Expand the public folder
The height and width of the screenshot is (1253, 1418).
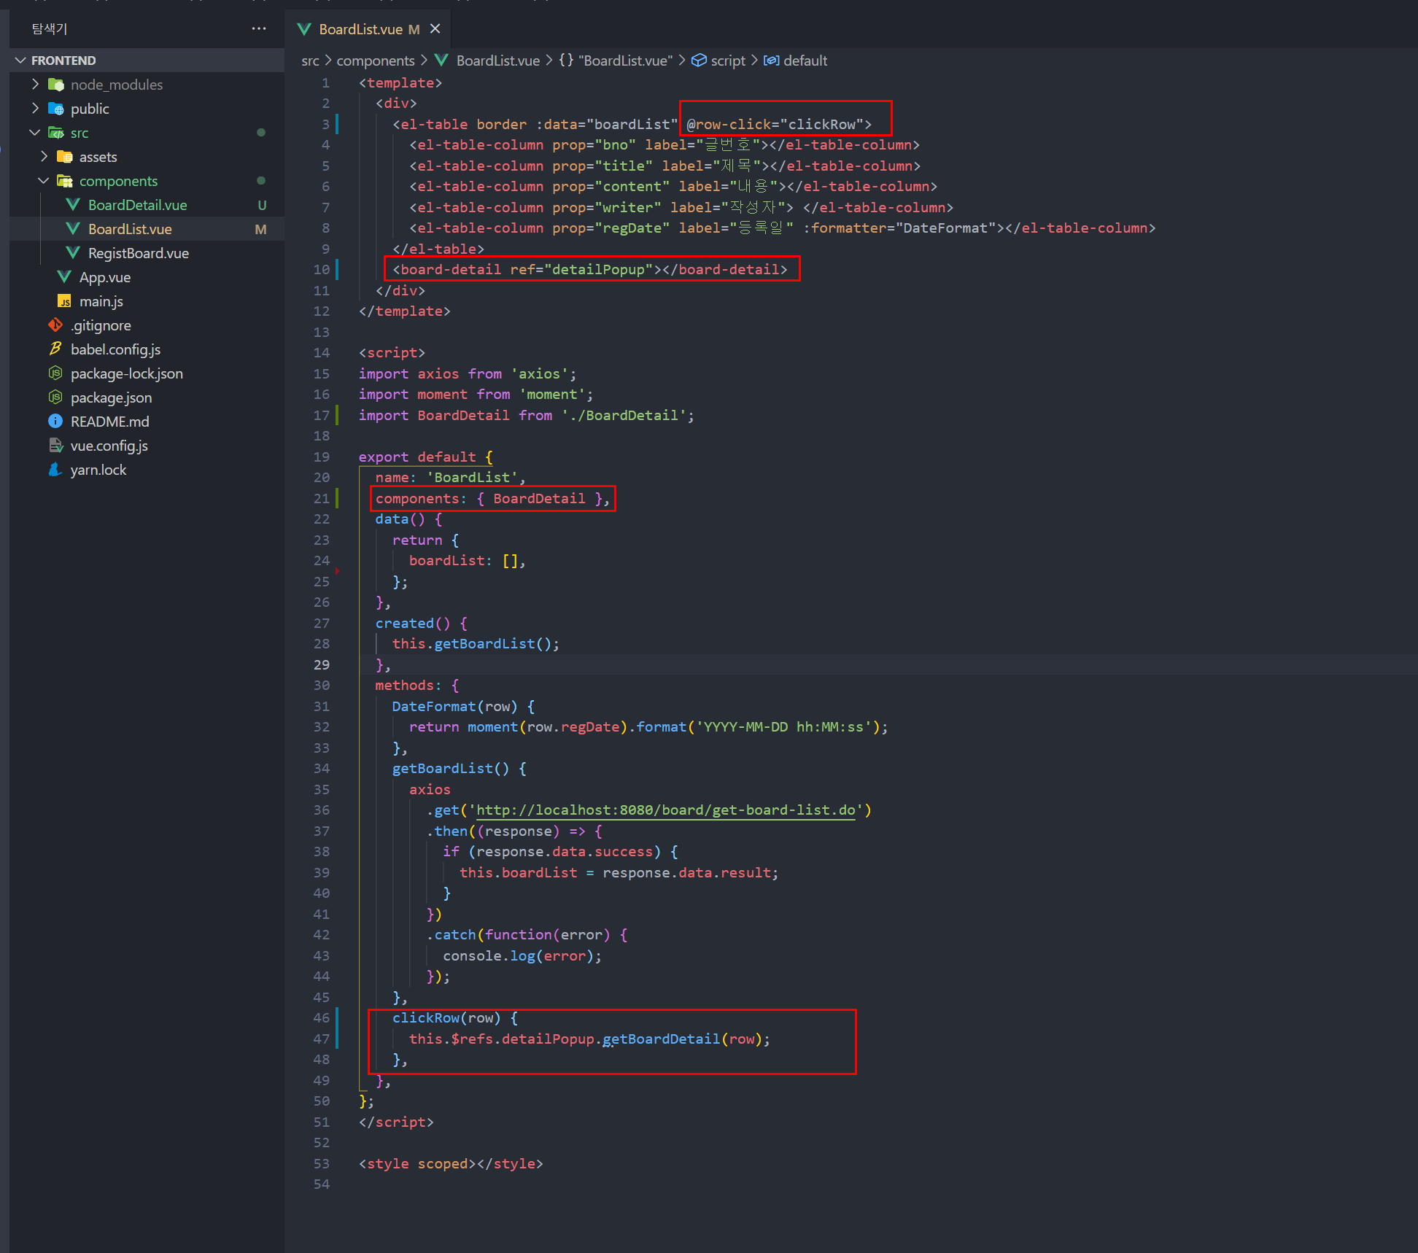(x=35, y=109)
